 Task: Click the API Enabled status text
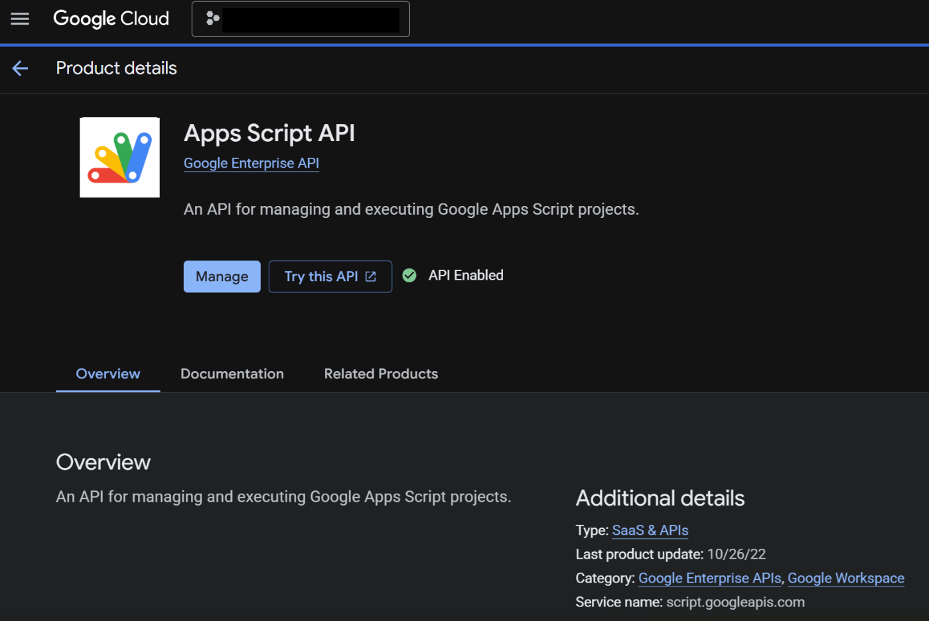pyautogui.click(x=466, y=275)
